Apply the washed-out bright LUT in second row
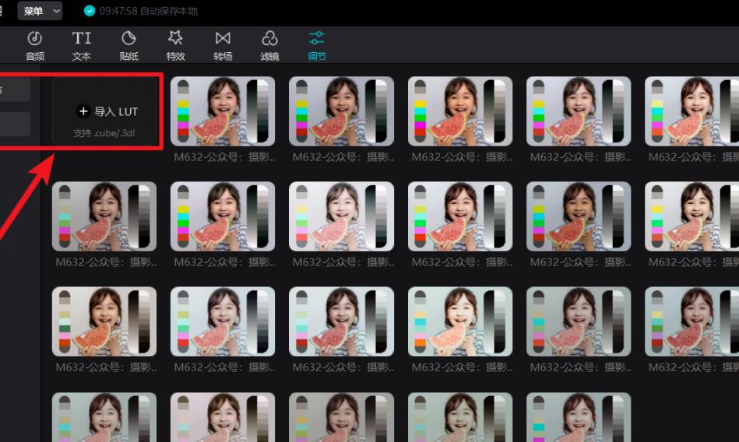The height and width of the screenshot is (442, 739). point(341,216)
